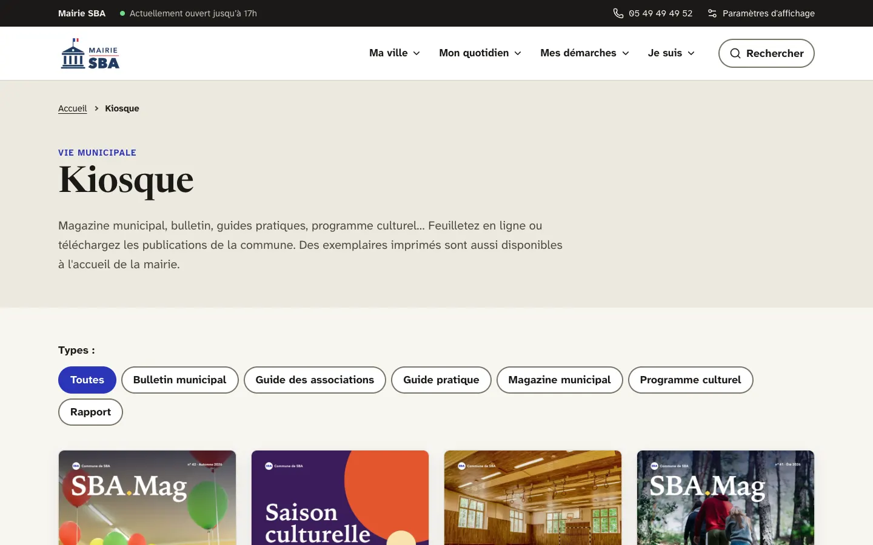Click the magnifying glass search icon

pyautogui.click(x=735, y=53)
